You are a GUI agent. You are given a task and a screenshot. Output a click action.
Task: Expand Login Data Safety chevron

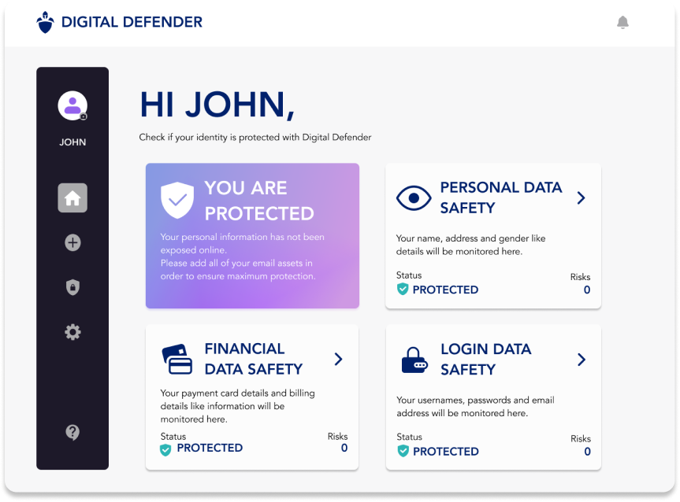tap(582, 360)
